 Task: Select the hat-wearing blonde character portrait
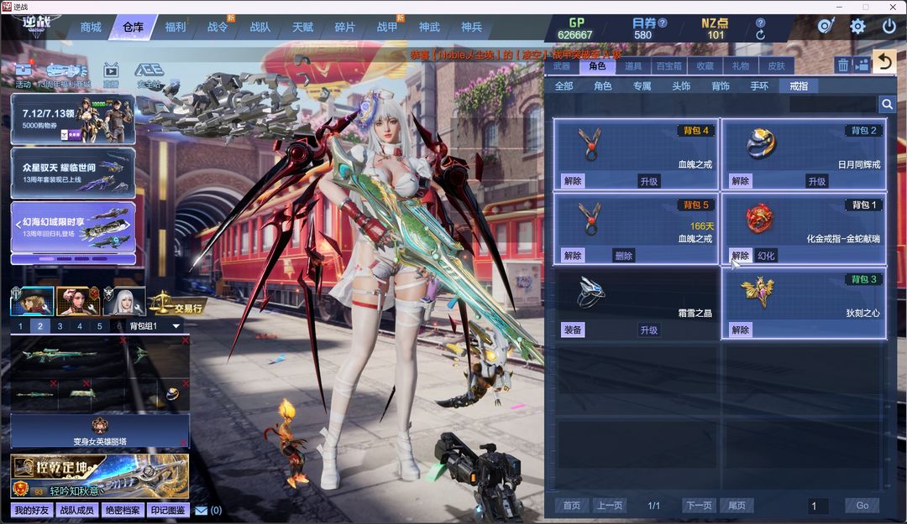pyautogui.click(x=33, y=300)
